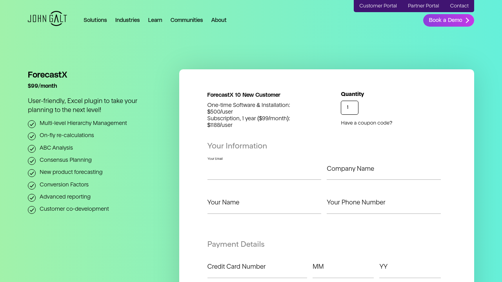Click checkmark icon beside New product forecasting

pos(32,173)
